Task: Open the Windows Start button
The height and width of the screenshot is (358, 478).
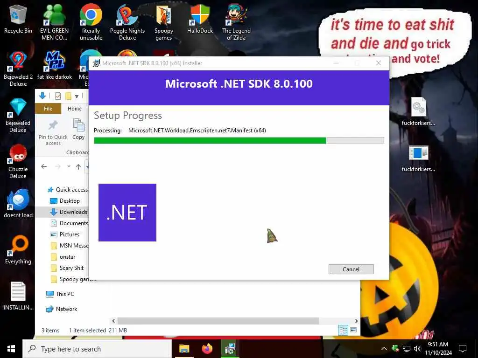Action: click(x=11, y=349)
